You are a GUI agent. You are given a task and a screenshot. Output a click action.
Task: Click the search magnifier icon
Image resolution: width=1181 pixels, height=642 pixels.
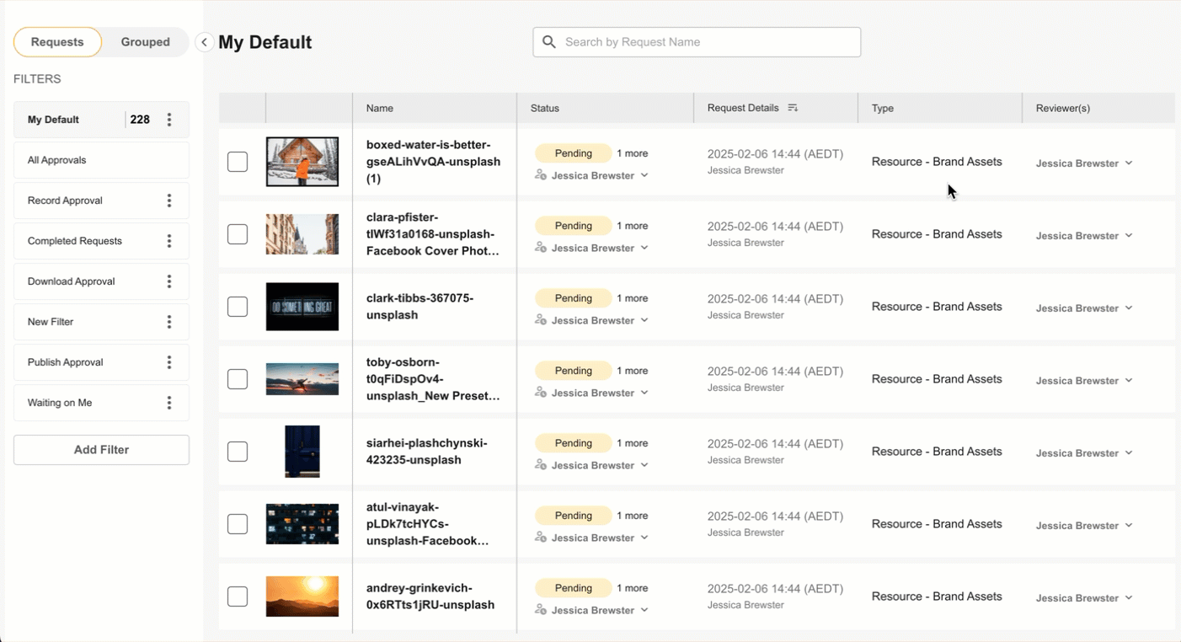[x=549, y=42]
